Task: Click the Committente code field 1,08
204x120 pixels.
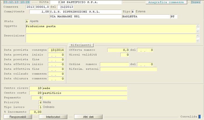Action: coord(39,12)
